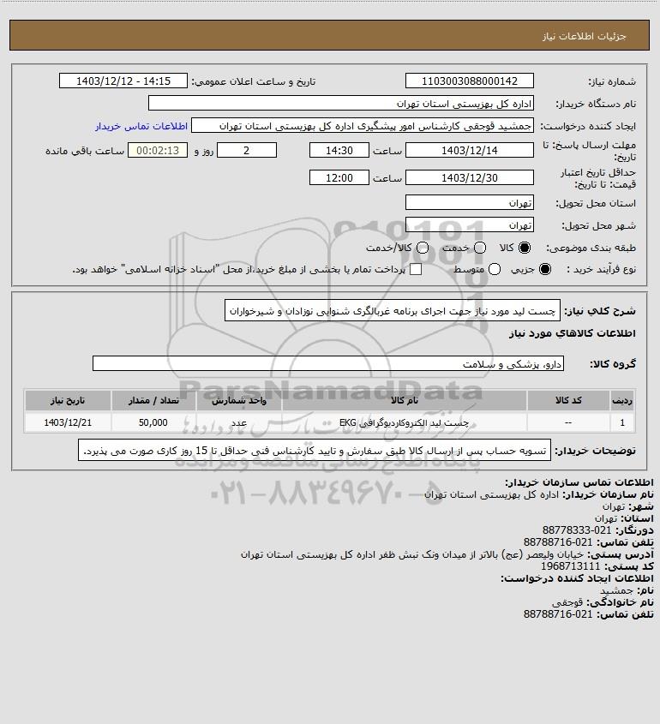Select the EKG chest lead table row

pos(329,422)
